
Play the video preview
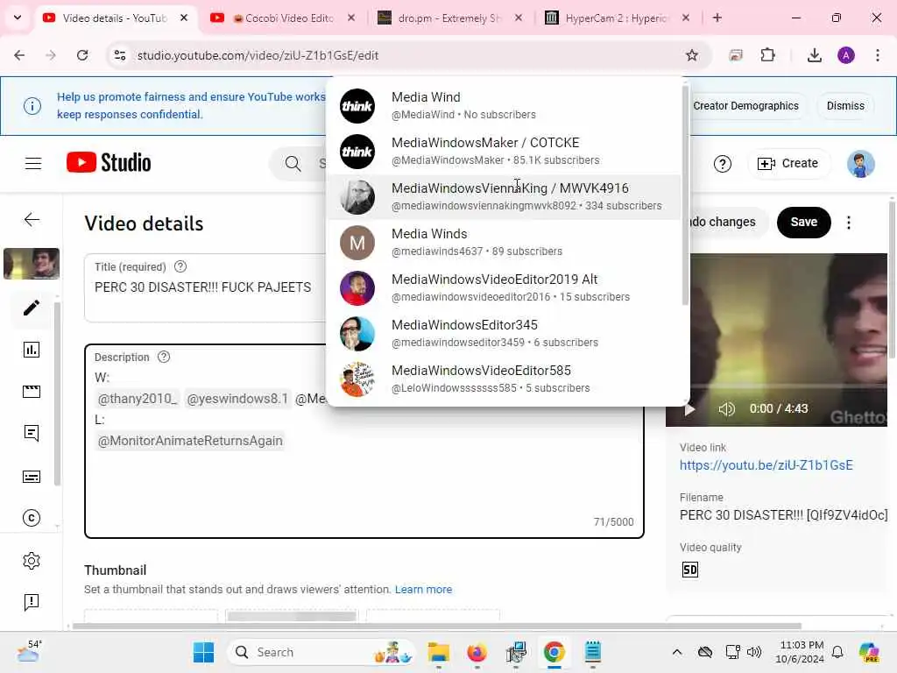(689, 409)
